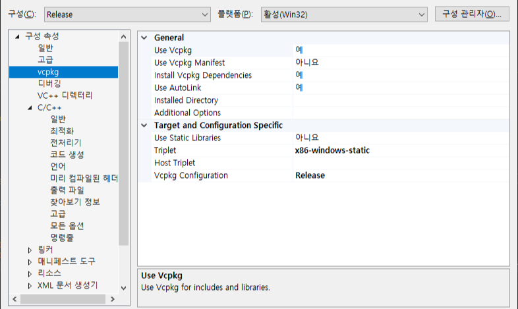This screenshot has width=518, height=309.
Task: Select 언어 under C/C++
Action: tap(58, 167)
